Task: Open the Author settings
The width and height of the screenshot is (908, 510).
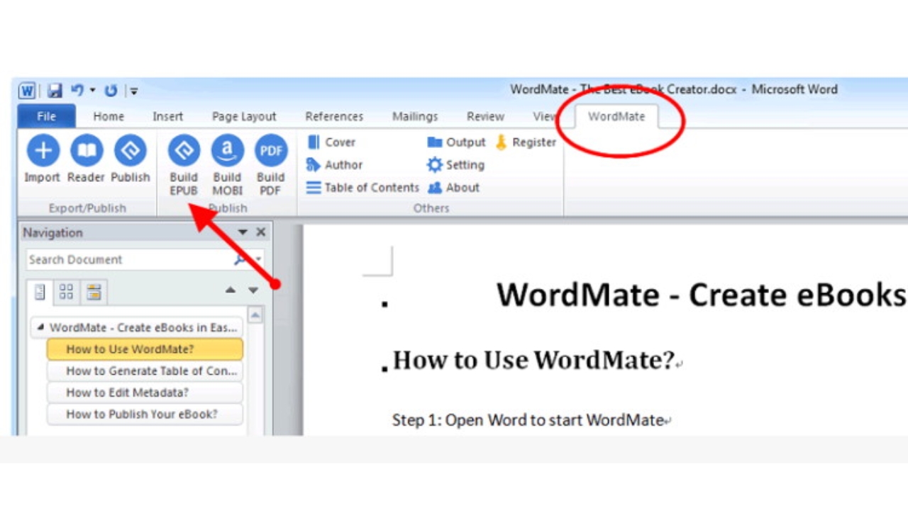Action: [334, 165]
